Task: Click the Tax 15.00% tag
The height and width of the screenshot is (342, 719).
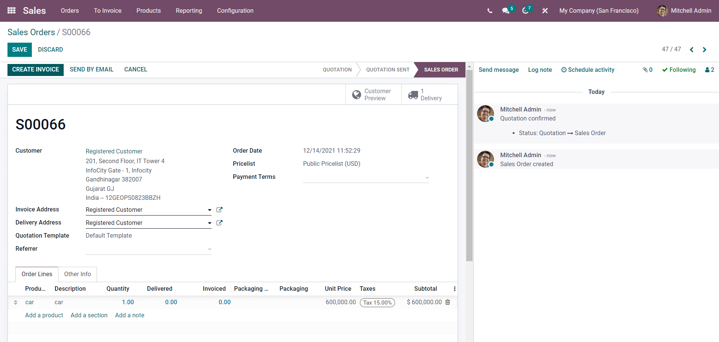Action: (377, 303)
